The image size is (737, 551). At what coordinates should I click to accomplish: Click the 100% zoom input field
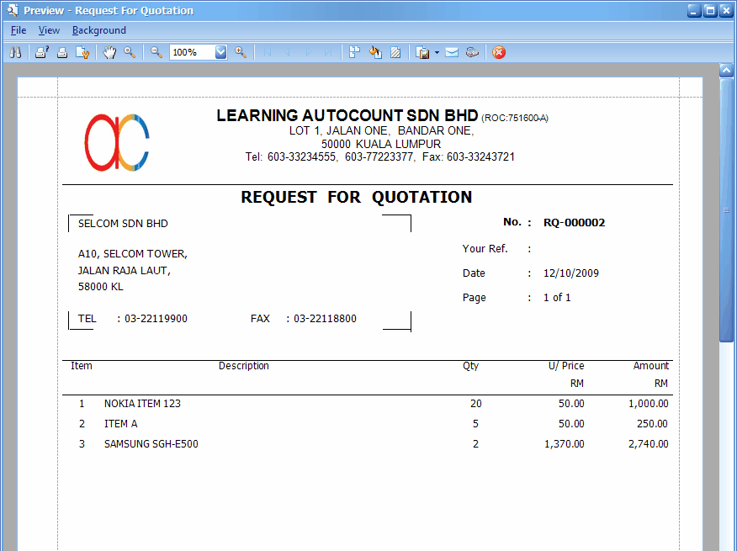coord(193,52)
